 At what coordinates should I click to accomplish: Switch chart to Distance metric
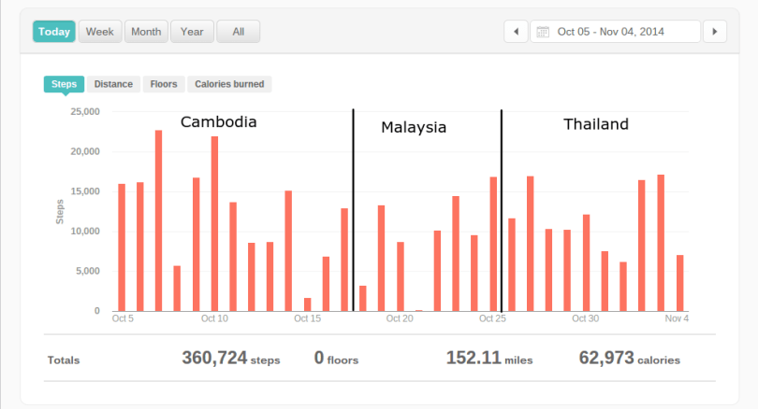pyautogui.click(x=113, y=84)
